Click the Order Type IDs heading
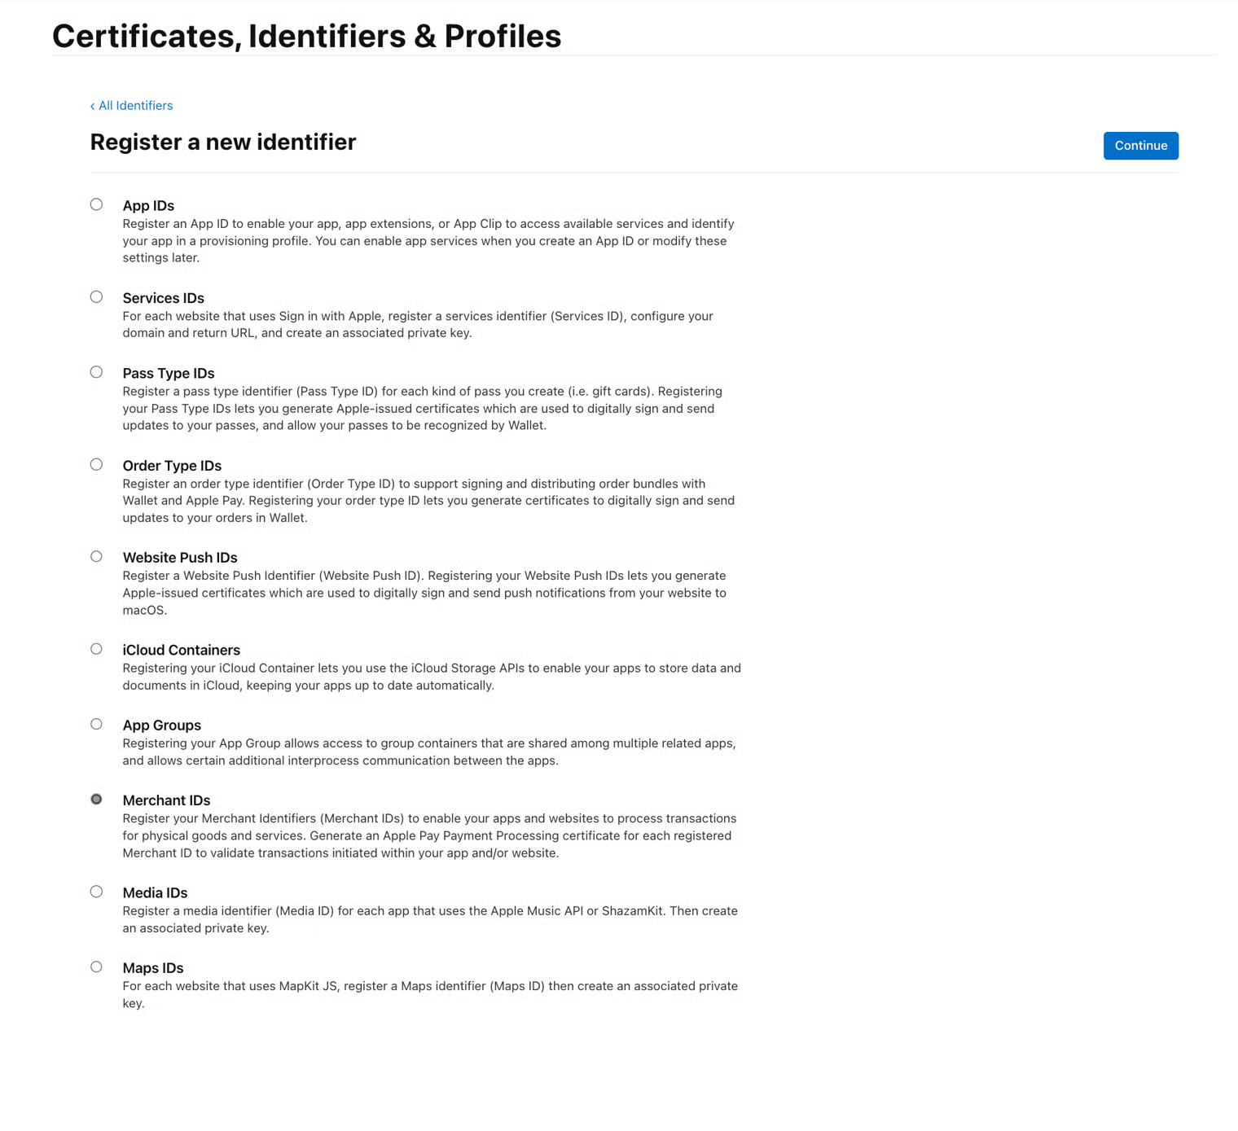The height and width of the screenshot is (1131, 1238). coord(172,466)
